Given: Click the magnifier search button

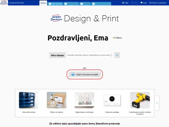Looking at the screenshot, I should click(117, 55).
